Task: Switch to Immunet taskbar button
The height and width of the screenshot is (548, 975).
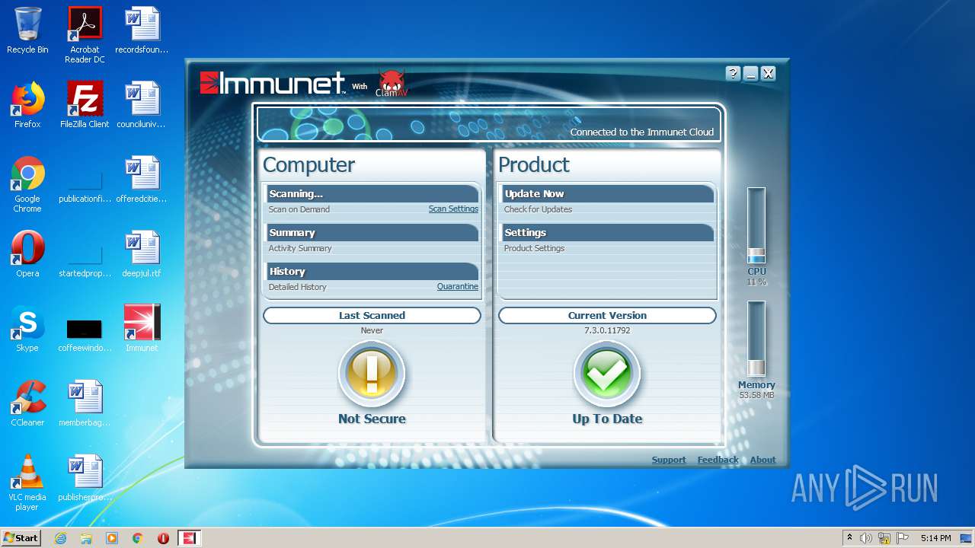Action: click(189, 538)
